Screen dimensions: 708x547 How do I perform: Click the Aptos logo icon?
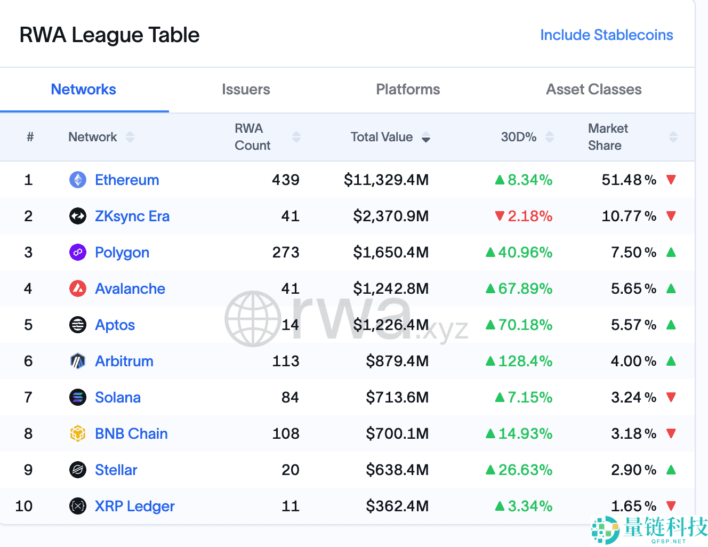click(x=78, y=325)
